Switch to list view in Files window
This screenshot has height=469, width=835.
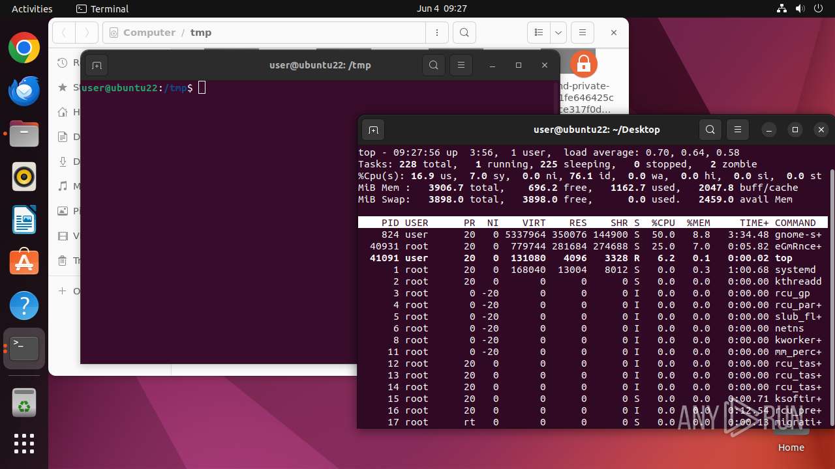point(539,33)
